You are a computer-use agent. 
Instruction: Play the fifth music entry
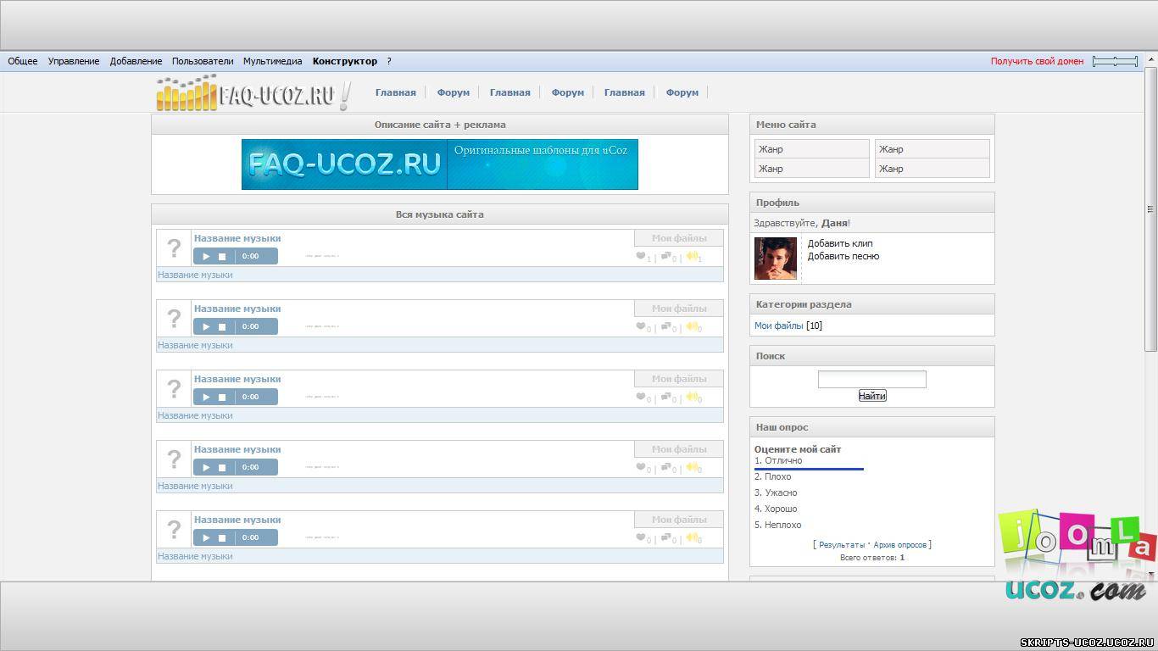[x=206, y=537]
